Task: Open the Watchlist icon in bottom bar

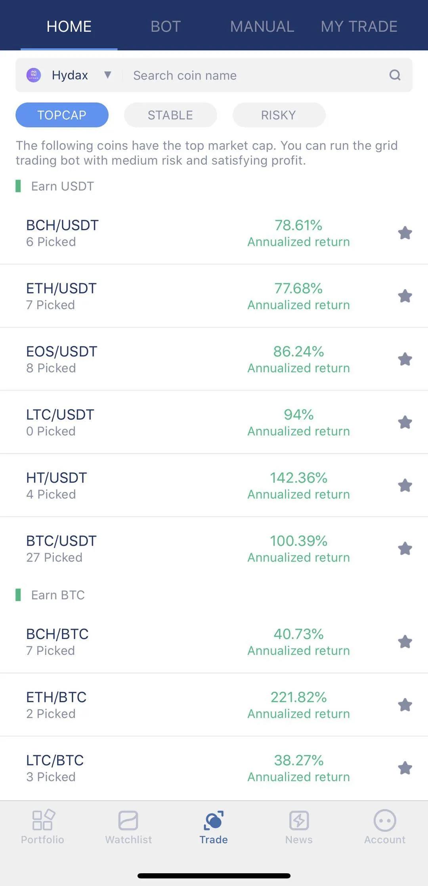Action: pos(128,820)
